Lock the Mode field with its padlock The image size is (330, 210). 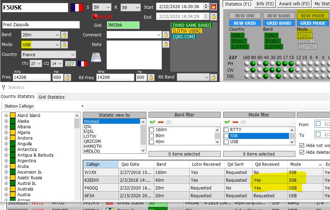pyautogui.click(x=64, y=45)
